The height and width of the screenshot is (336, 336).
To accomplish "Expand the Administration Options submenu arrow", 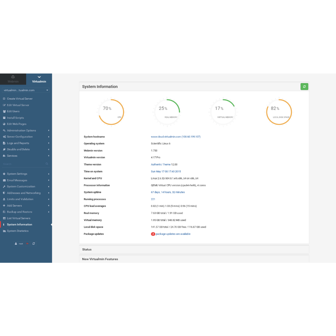I will coord(49,130).
